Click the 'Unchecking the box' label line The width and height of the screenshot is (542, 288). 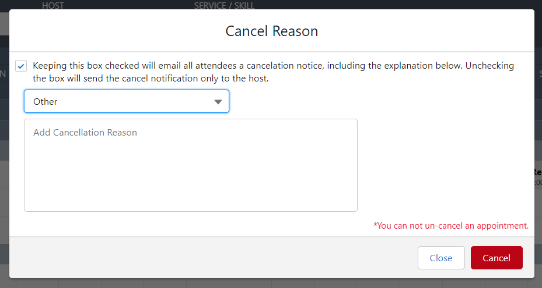click(x=151, y=79)
